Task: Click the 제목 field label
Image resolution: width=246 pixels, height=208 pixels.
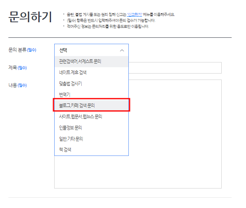Action: point(18,68)
